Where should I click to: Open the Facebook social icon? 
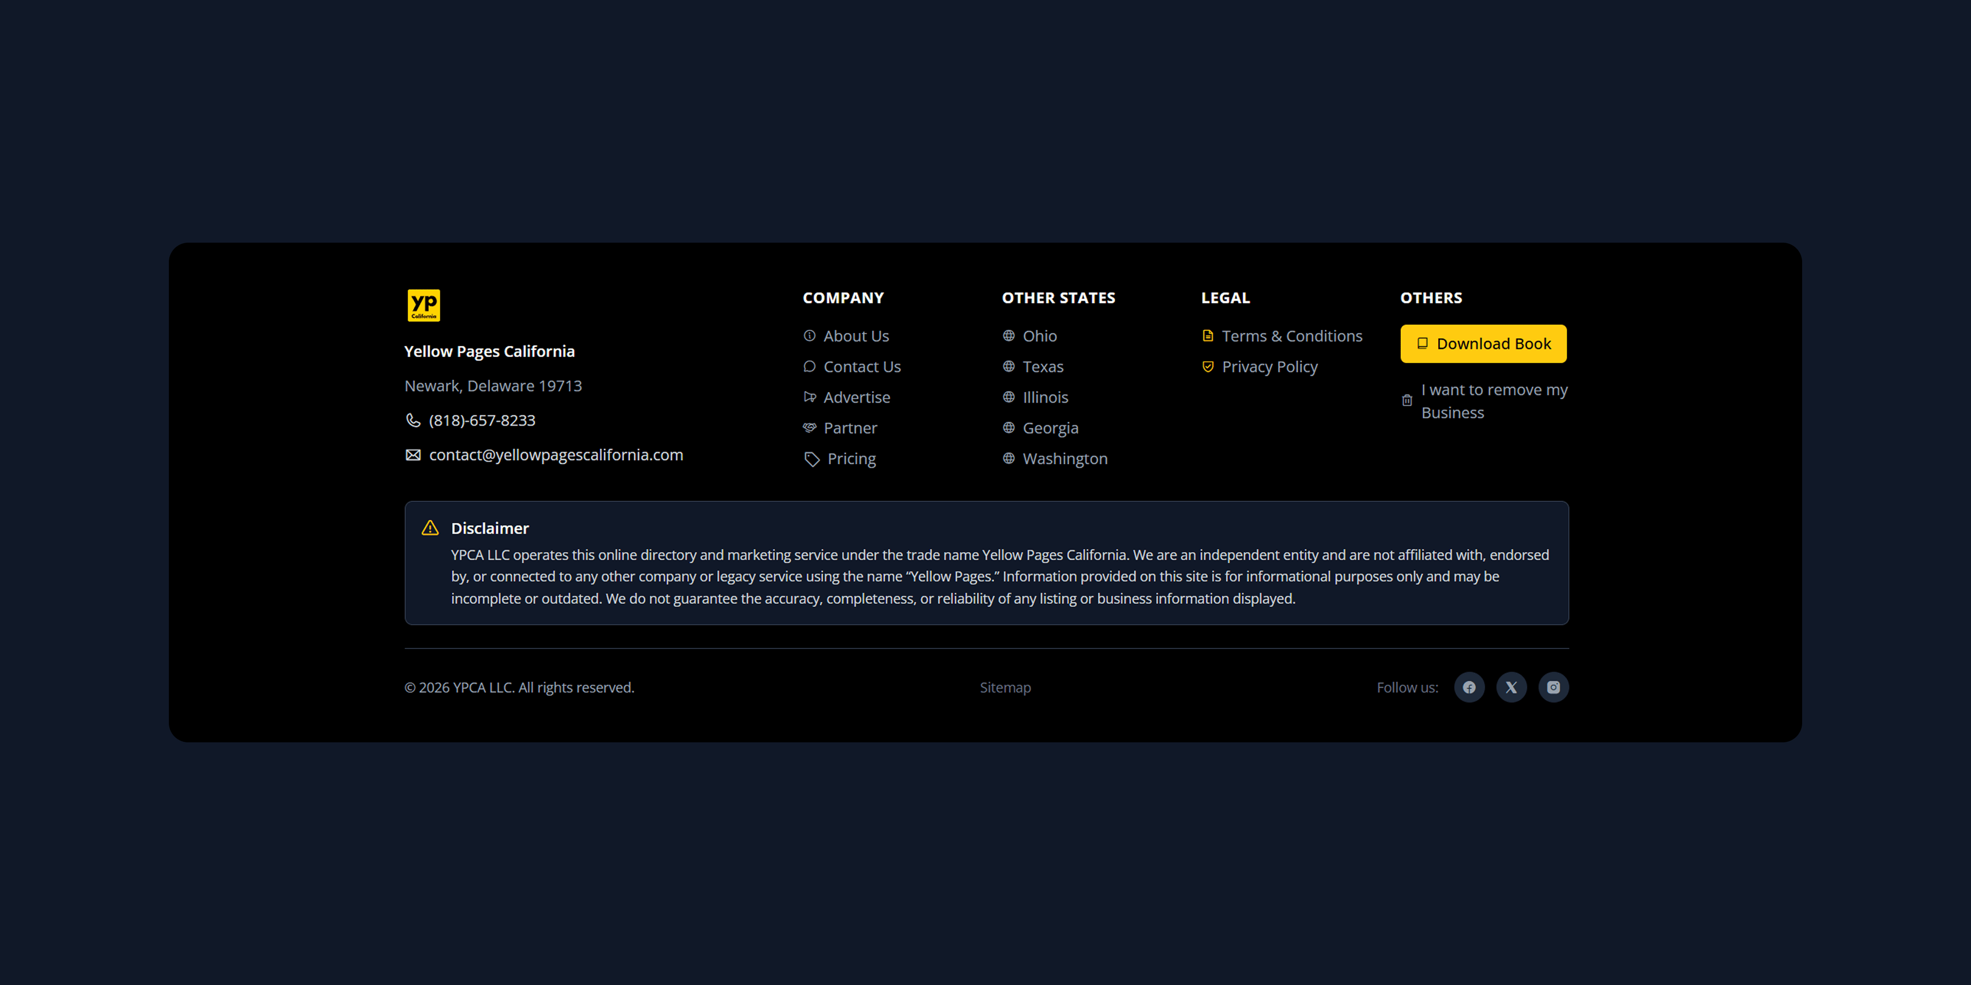pyautogui.click(x=1469, y=687)
